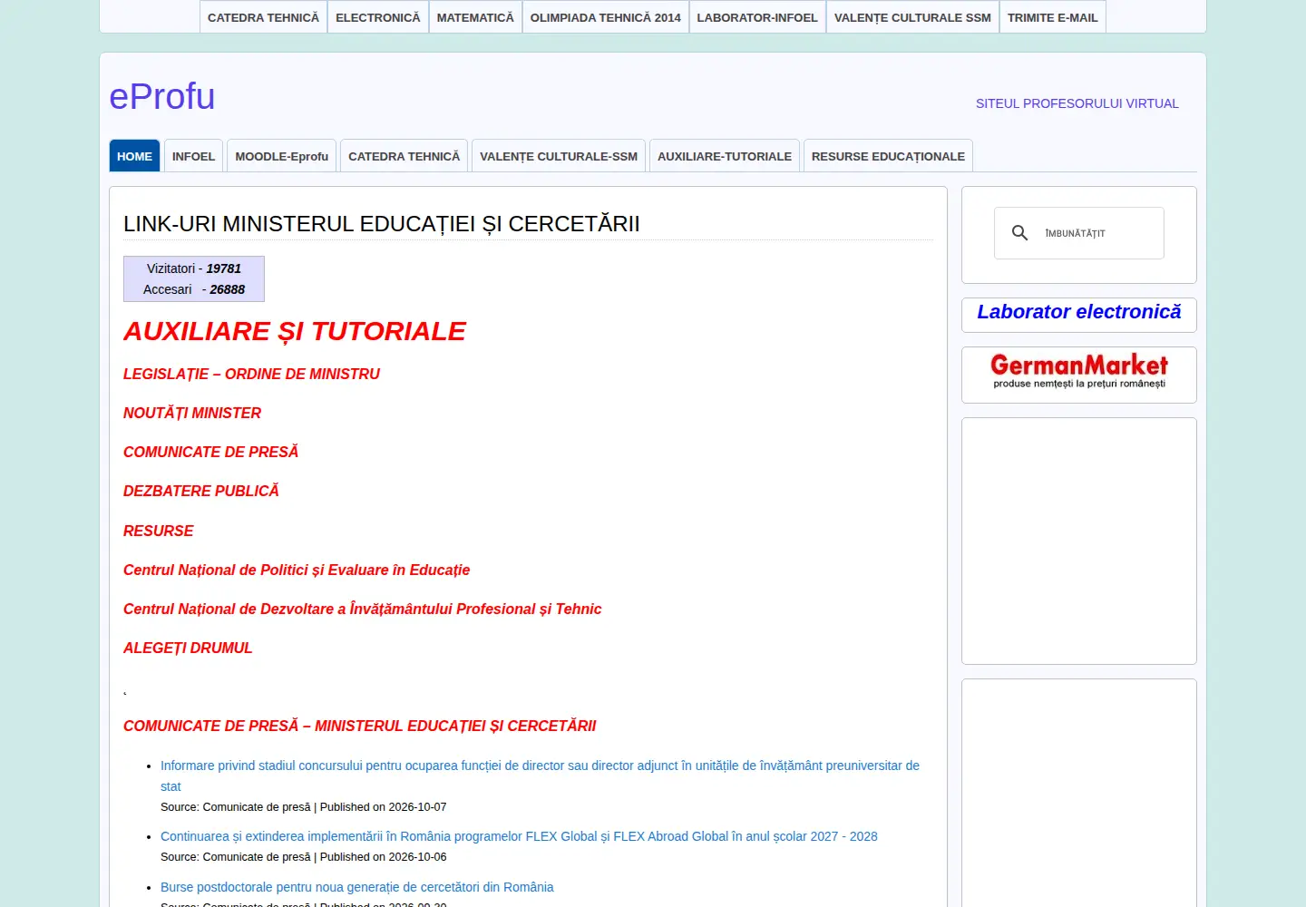This screenshot has width=1306, height=907.
Task: Open DEZBATERE PUBLICĂ link
Action: pyautogui.click(x=201, y=491)
